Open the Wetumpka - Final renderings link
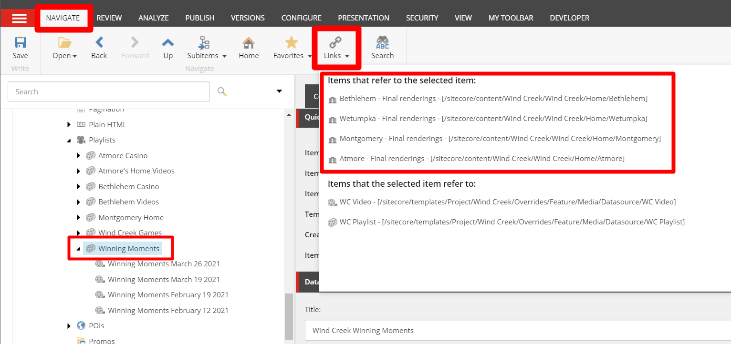Viewport: 731px width, 344px height. click(493, 119)
